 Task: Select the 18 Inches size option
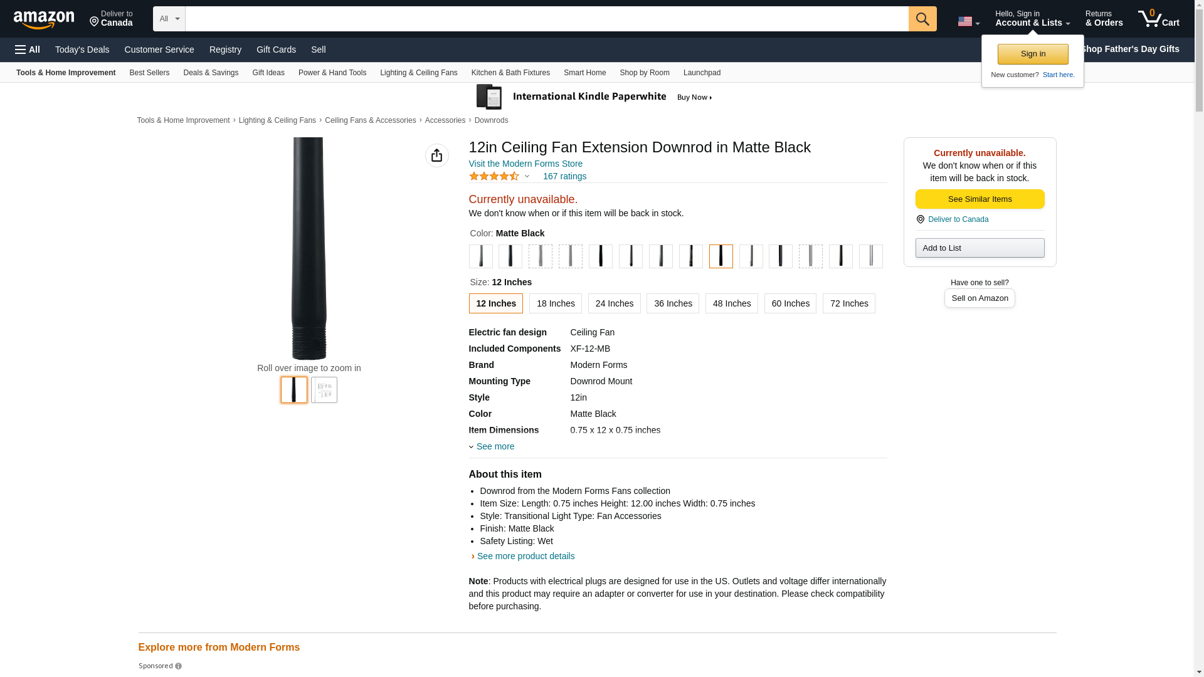tap(555, 303)
